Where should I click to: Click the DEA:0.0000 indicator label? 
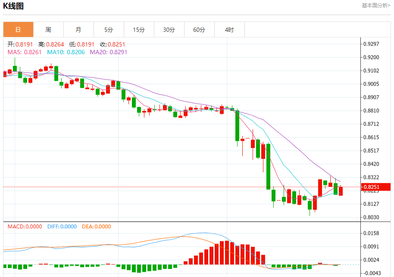(97, 227)
